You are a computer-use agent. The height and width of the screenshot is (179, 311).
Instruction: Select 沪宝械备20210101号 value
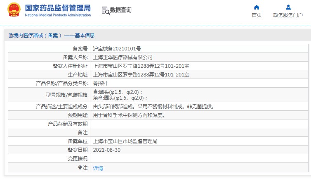tap(117, 48)
